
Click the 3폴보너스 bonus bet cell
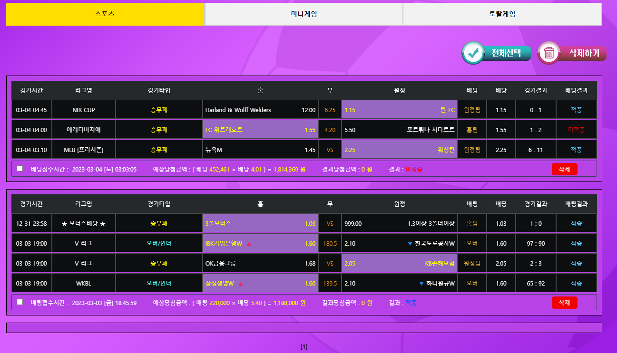click(260, 223)
